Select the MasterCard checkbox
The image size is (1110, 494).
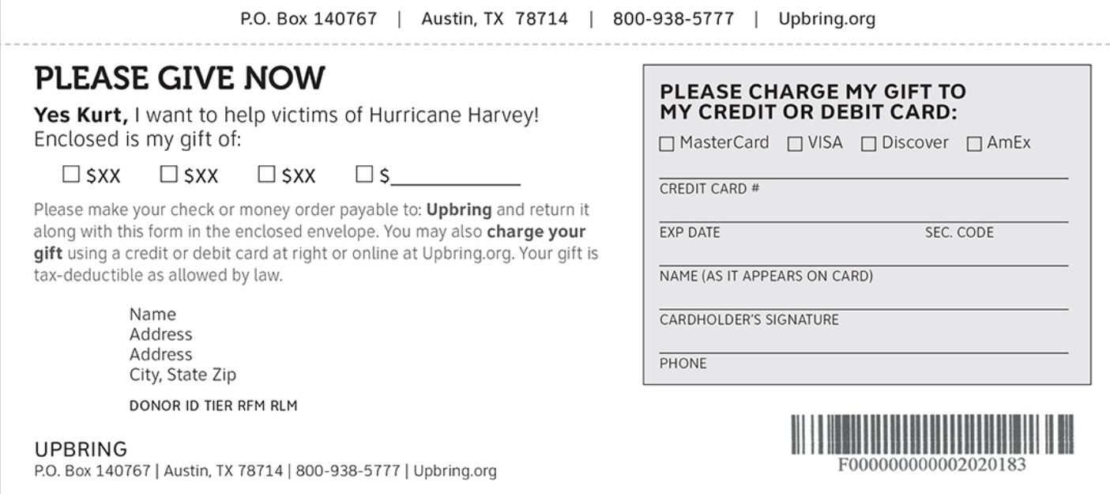(667, 145)
